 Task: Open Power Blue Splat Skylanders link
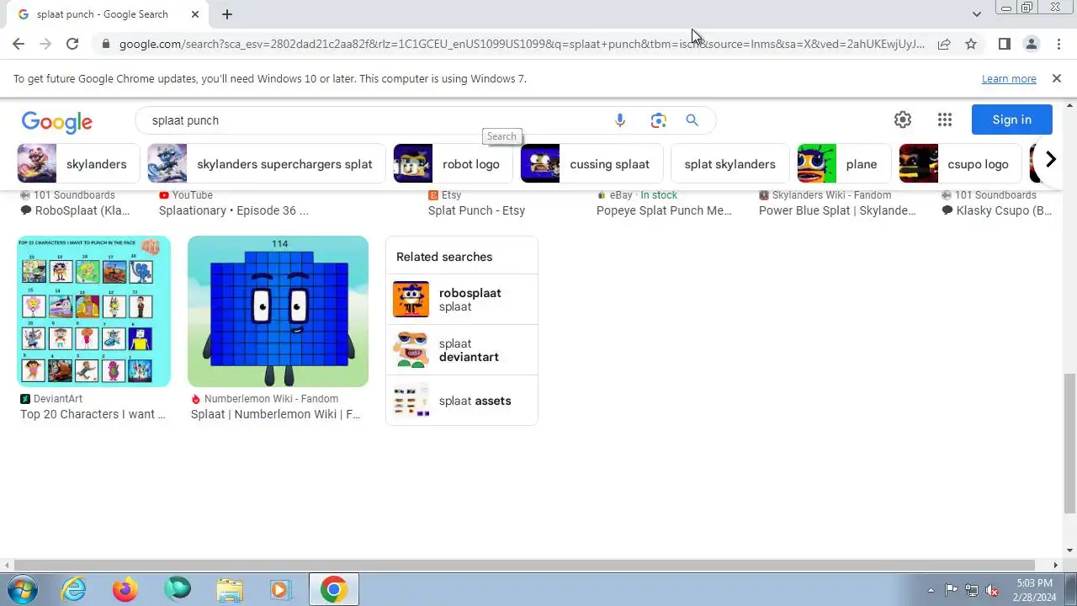coord(837,210)
